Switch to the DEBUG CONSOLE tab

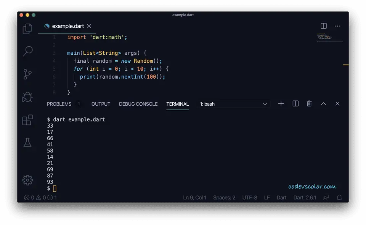138,104
